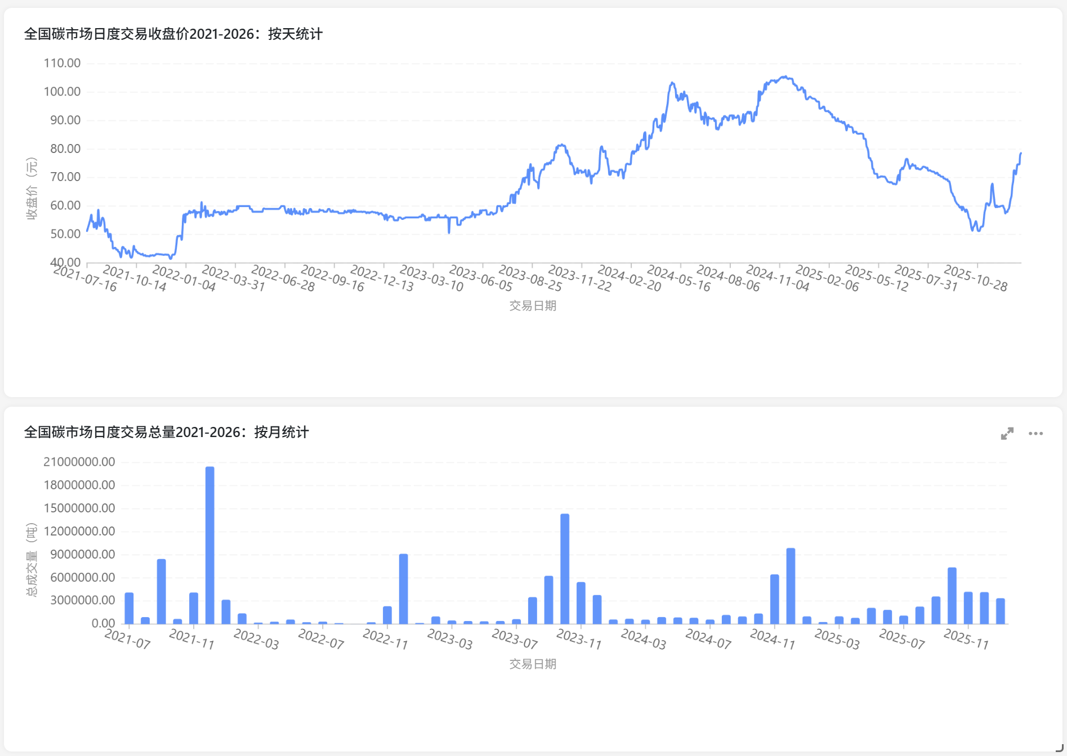Screen dimensions: 1067x756
Task: Click the closing price line's rightmost endpoint
Action: pos(1020,154)
